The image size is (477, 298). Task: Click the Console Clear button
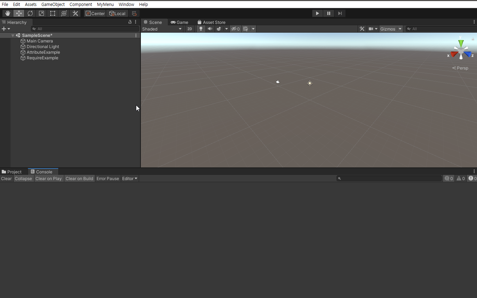click(x=6, y=179)
